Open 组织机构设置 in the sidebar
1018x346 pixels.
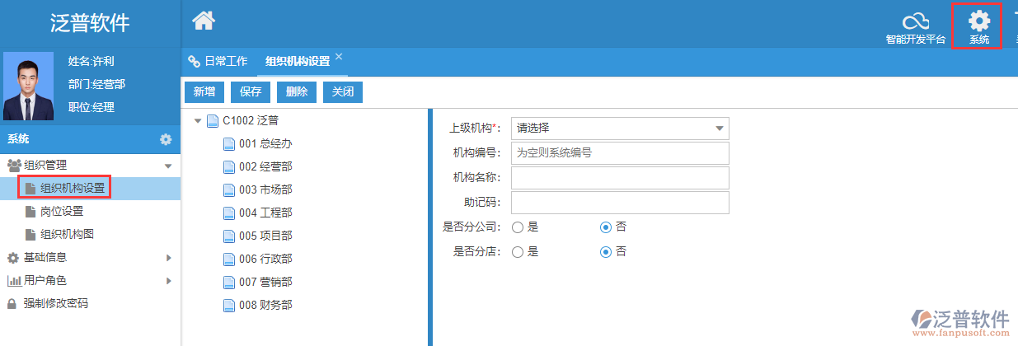coord(73,189)
